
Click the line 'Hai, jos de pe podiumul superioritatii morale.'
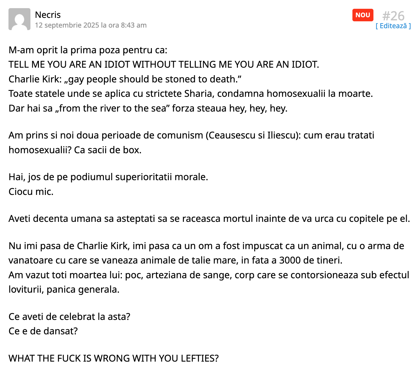pyautogui.click(x=108, y=177)
